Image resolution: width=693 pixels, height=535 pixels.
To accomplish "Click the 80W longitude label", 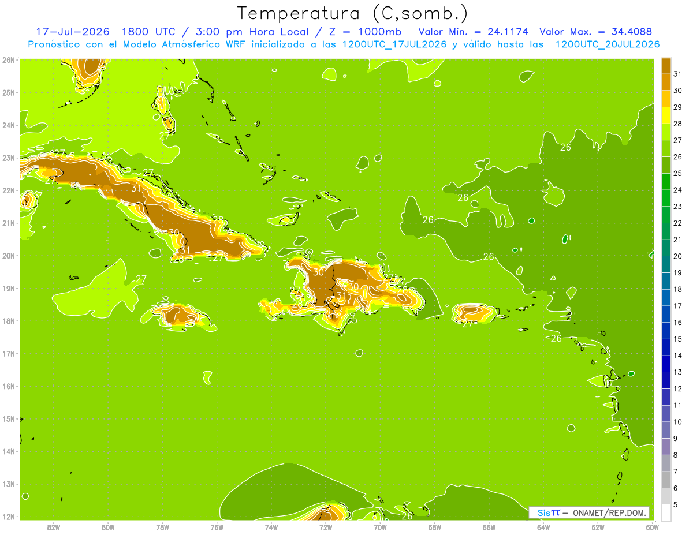I will tap(108, 527).
